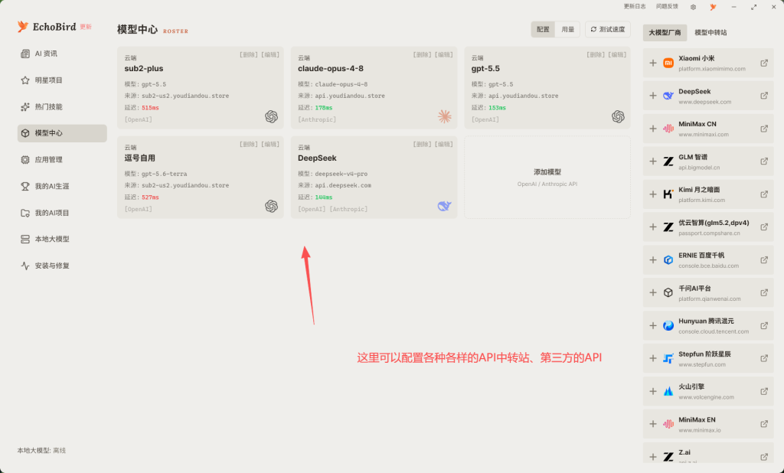Click the 添加模型 card
The width and height of the screenshot is (784, 473).
[547, 178]
